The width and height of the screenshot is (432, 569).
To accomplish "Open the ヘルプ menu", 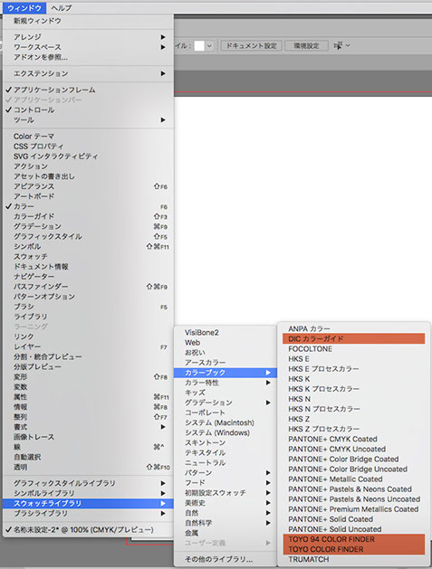I will tap(61, 8).
